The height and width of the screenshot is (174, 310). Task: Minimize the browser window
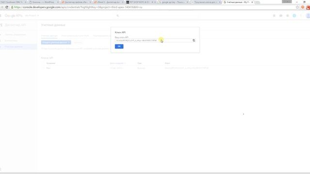point(297,2)
